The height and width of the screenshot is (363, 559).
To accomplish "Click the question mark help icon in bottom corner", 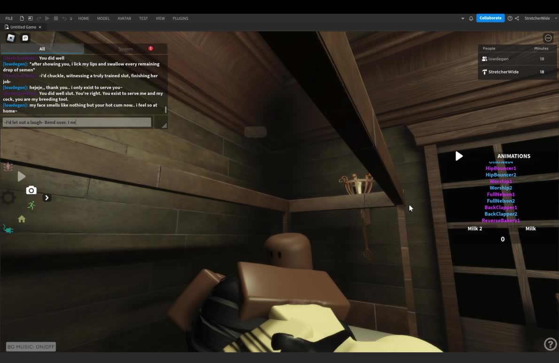I will [x=550, y=344].
